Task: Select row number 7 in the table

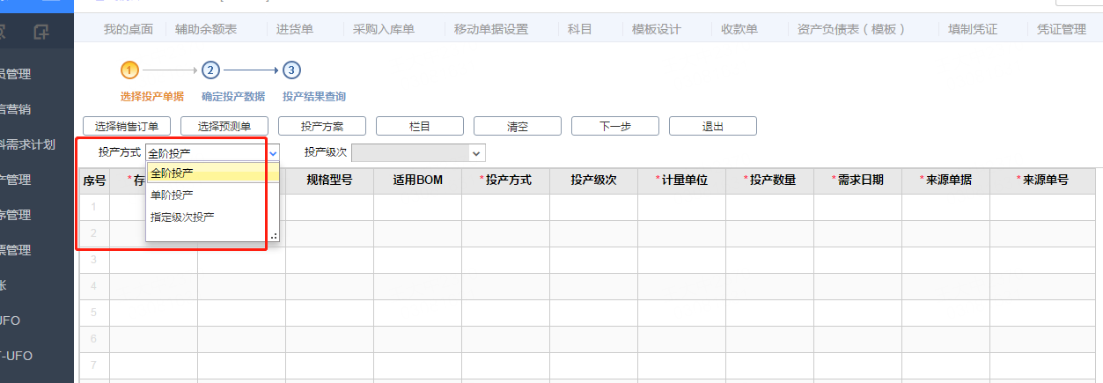Action: 94,364
